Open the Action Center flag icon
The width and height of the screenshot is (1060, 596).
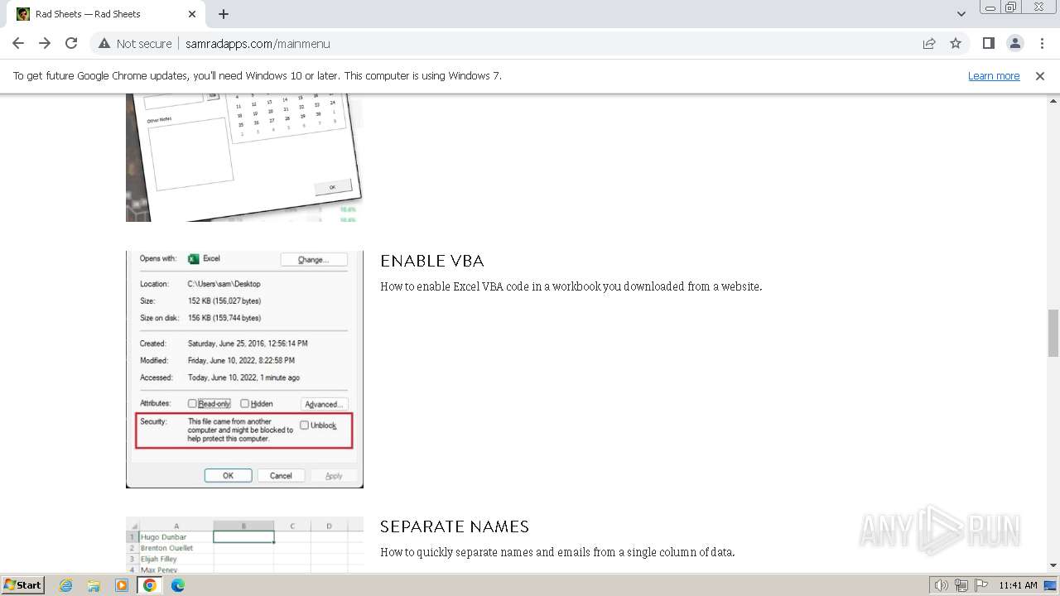(980, 585)
